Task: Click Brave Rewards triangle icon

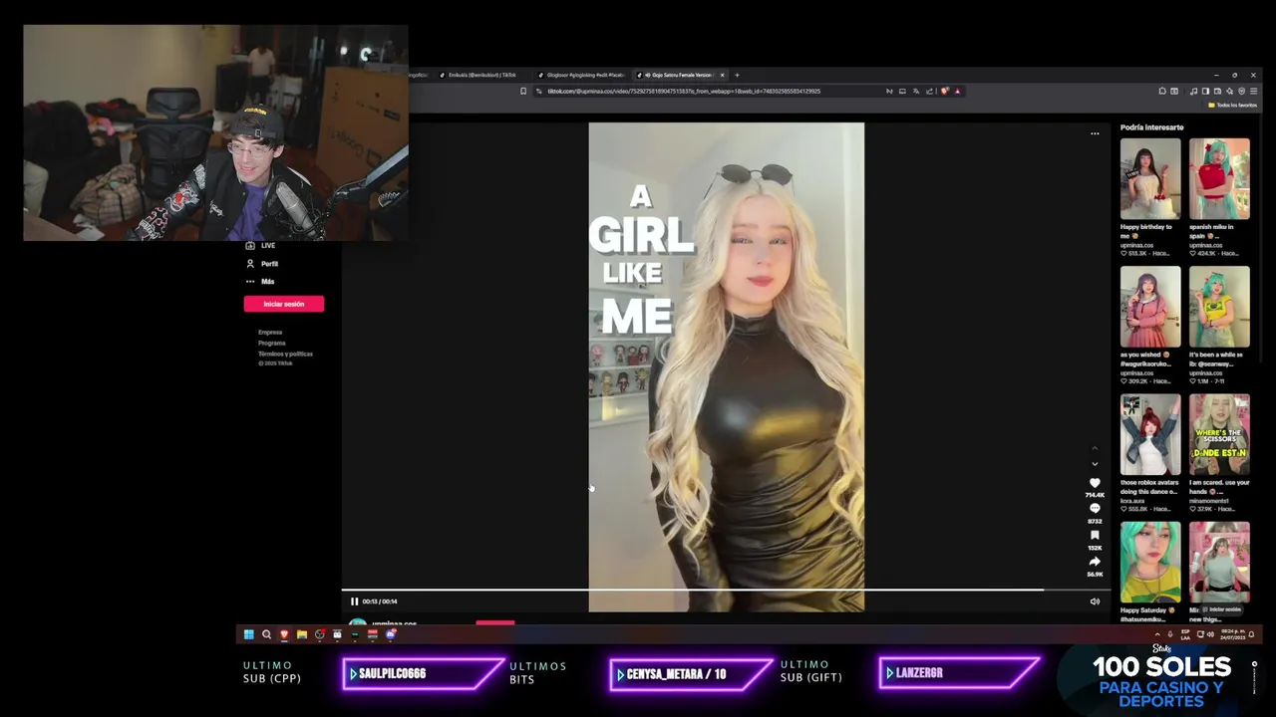Action: 957,91
